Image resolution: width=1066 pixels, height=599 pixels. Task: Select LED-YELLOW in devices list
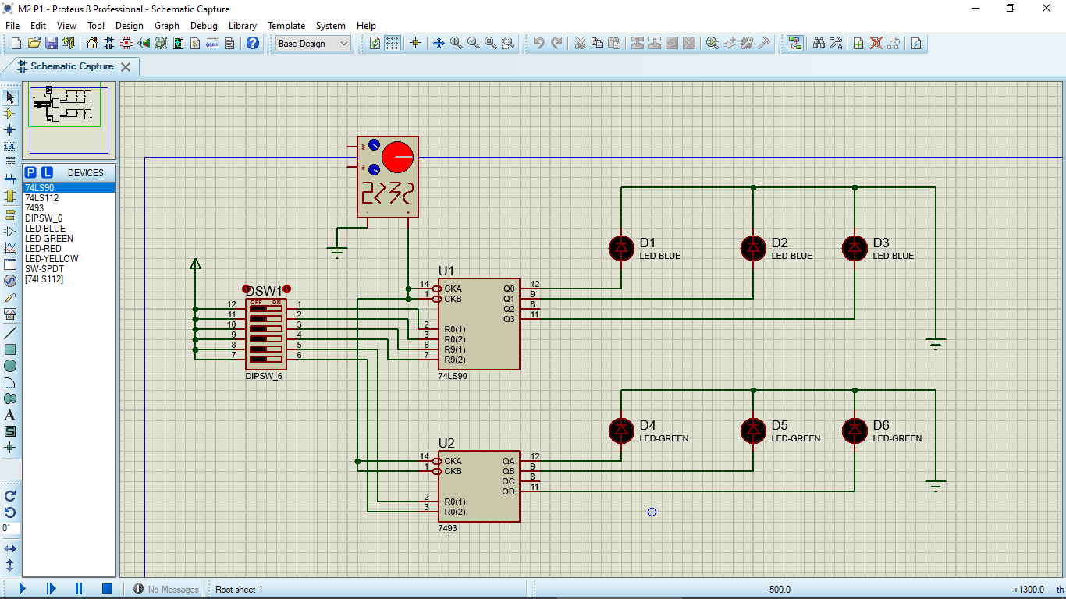pyautogui.click(x=52, y=259)
